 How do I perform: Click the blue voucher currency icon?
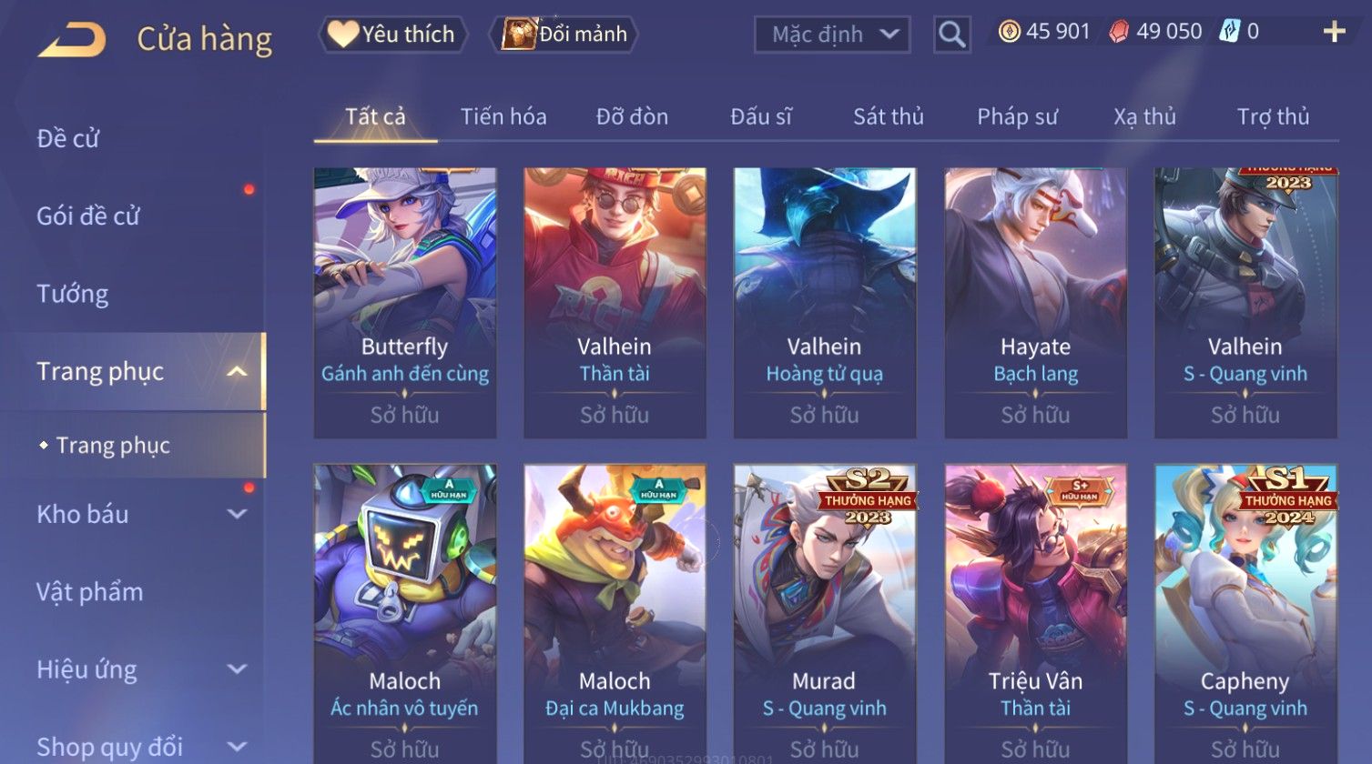click(1230, 32)
